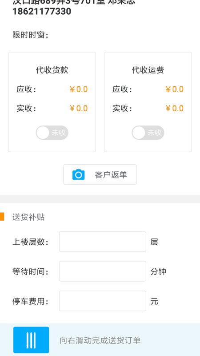Focus the 等待时间 input field
This screenshot has width=200, height=356.
103,271
